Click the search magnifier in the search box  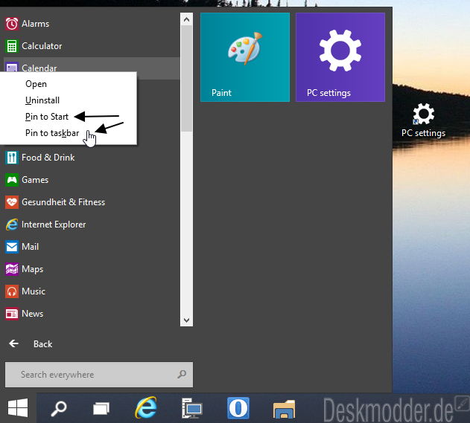pyautogui.click(x=182, y=374)
